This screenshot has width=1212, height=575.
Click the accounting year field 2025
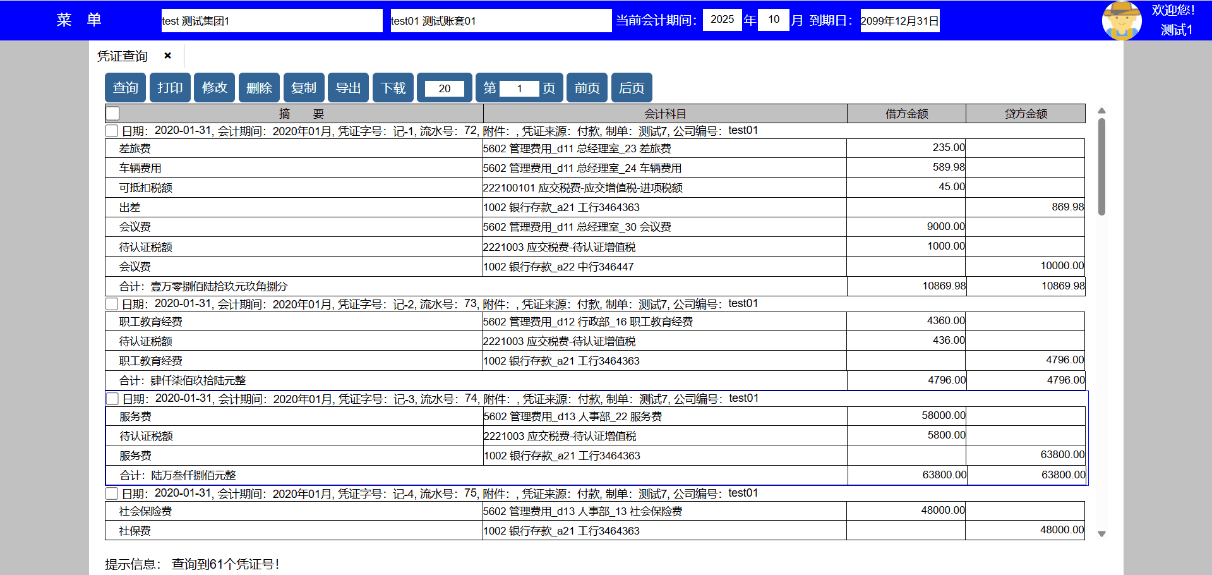[722, 20]
